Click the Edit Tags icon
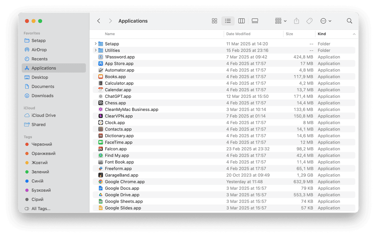This screenshot has height=237, width=377. tap(309, 21)
